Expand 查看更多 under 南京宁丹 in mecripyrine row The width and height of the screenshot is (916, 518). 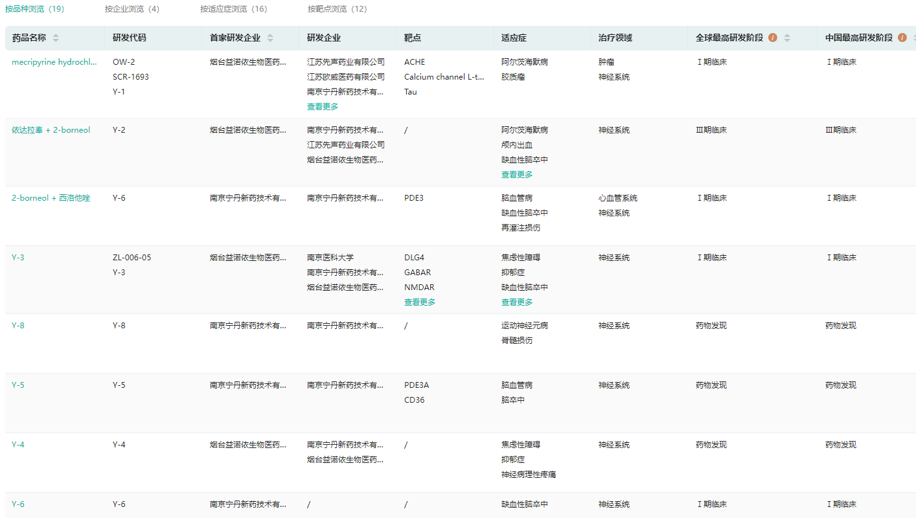[323, 107]
